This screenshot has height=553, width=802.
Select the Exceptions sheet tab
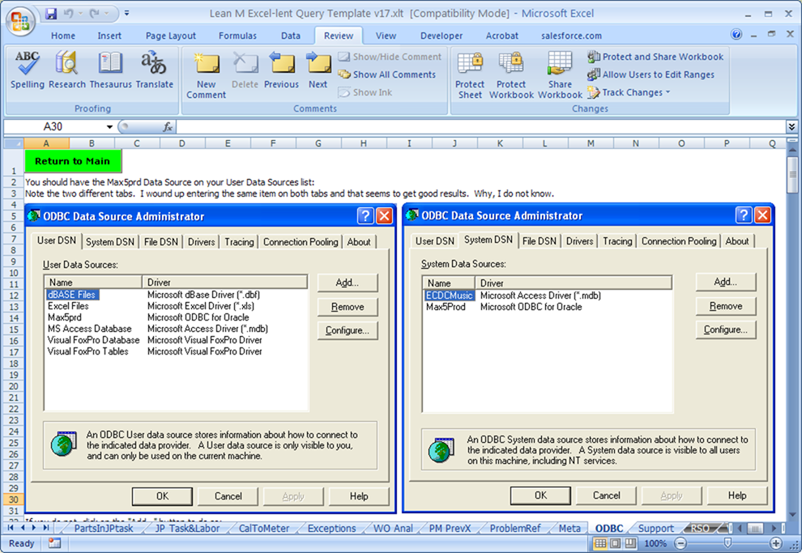coord(331,529)
